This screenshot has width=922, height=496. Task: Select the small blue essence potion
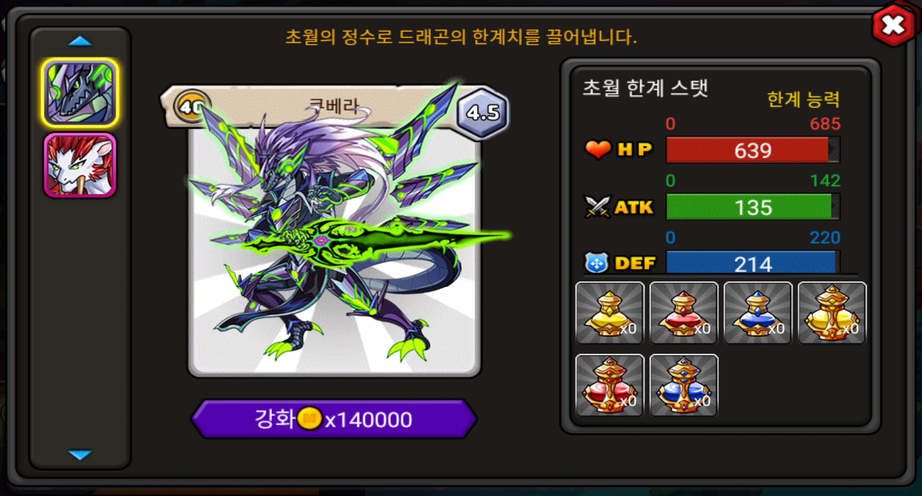tap(758, 313)
